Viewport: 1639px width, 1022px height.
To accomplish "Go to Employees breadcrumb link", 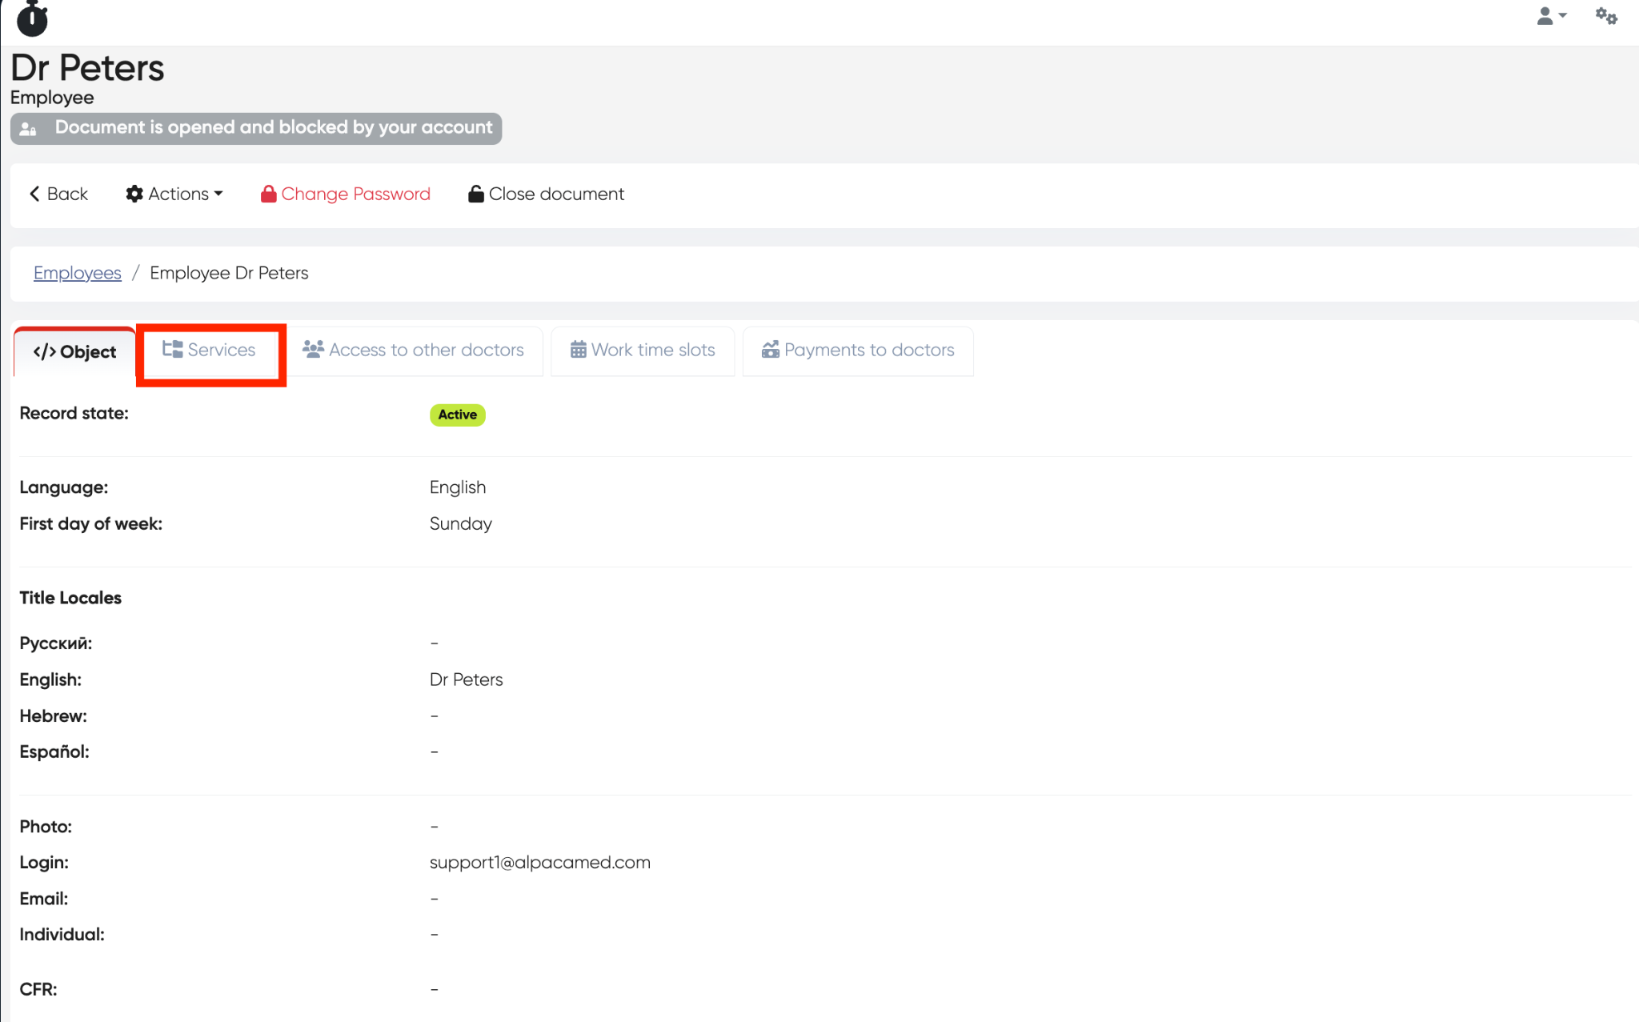I will pyautogui.click(x=78, y=273).
